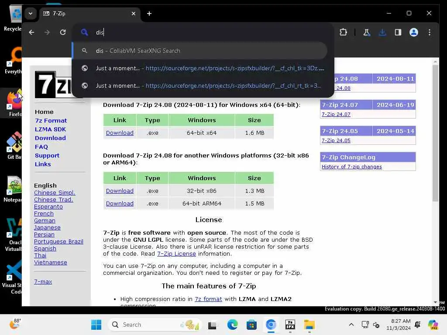Viewport: 447px width, 335px height.
Task: Switch language to Esperanto
Action: pos(48,206)
